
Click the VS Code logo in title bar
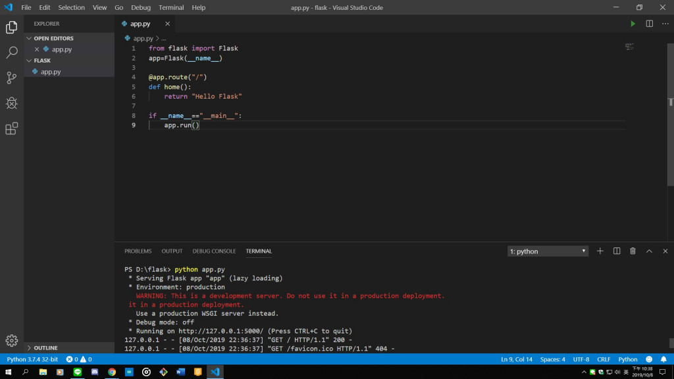pos(8,7)
